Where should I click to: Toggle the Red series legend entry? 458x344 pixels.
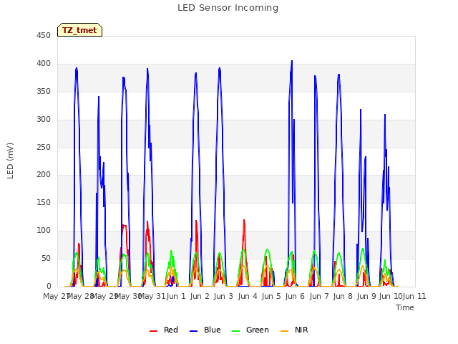pyautogui.click(x=164, y=330)
